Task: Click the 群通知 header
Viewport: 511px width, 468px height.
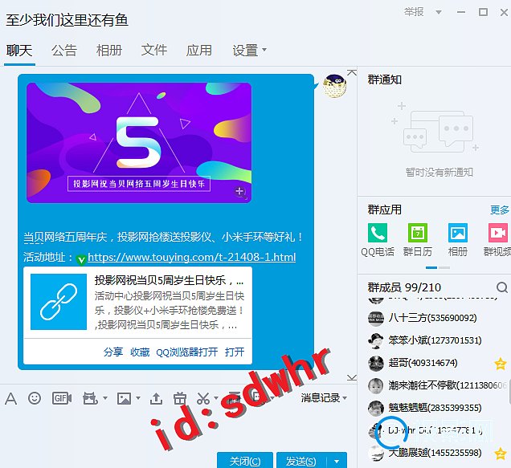Action: click(385, 79)
